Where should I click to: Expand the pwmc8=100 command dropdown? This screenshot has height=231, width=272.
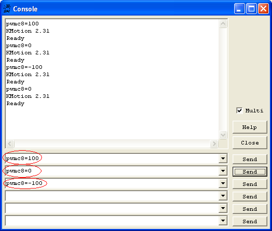223,158
